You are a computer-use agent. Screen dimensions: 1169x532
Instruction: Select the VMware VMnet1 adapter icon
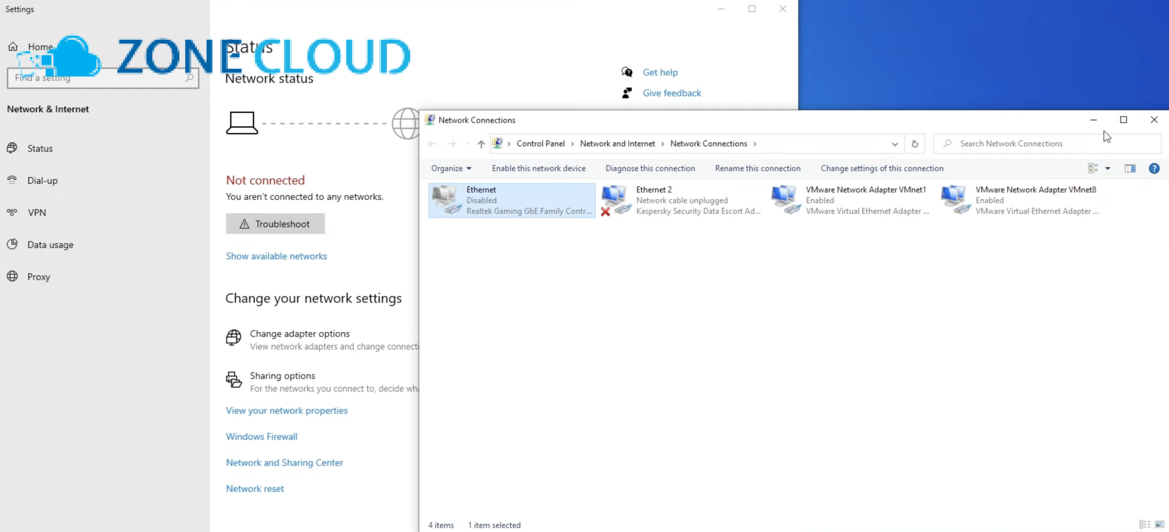tap(786, 200)
